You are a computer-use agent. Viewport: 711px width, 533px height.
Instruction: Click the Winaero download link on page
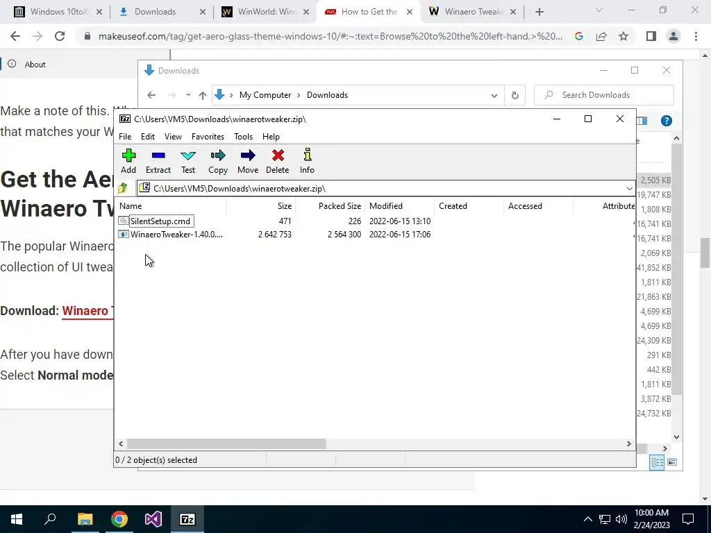88,311
